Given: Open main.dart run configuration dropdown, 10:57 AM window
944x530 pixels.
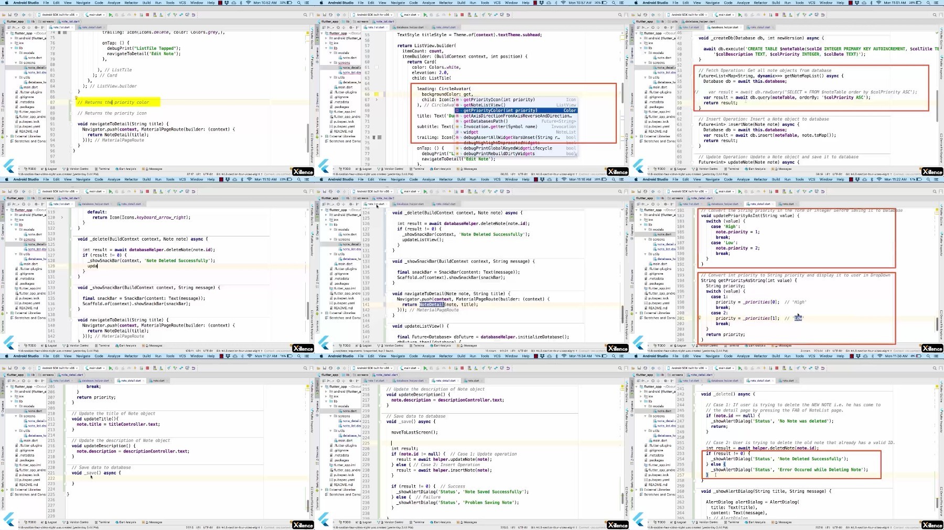Looking at the screenshot, I should 410,15.
